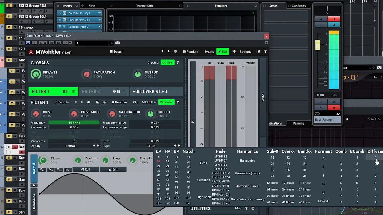
Task: Select LP 24 filter type
Action: tap(159, 166)
